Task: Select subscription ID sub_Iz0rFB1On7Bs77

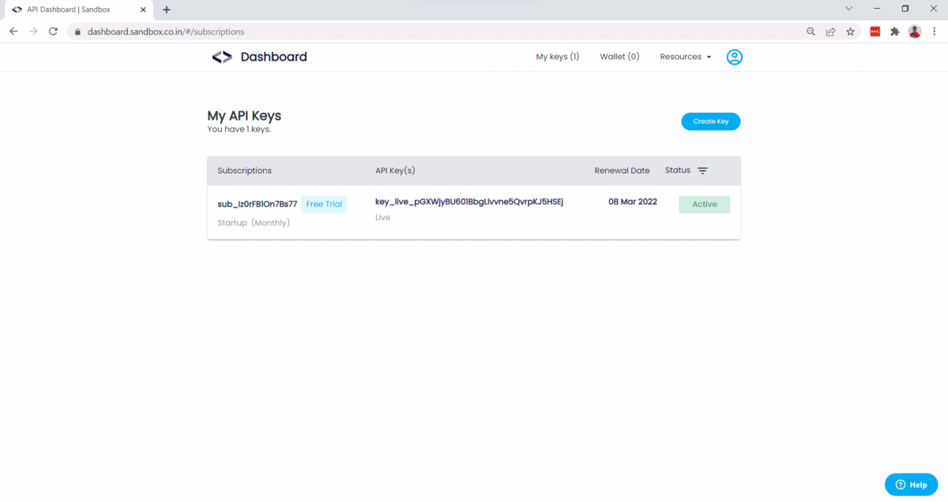Action: 258,204
